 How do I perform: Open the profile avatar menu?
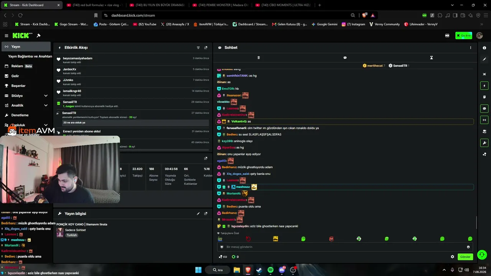(x=479, y=36)
